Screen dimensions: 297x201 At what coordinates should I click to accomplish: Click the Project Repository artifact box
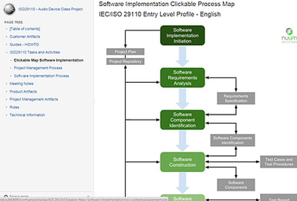pos(125,61)
